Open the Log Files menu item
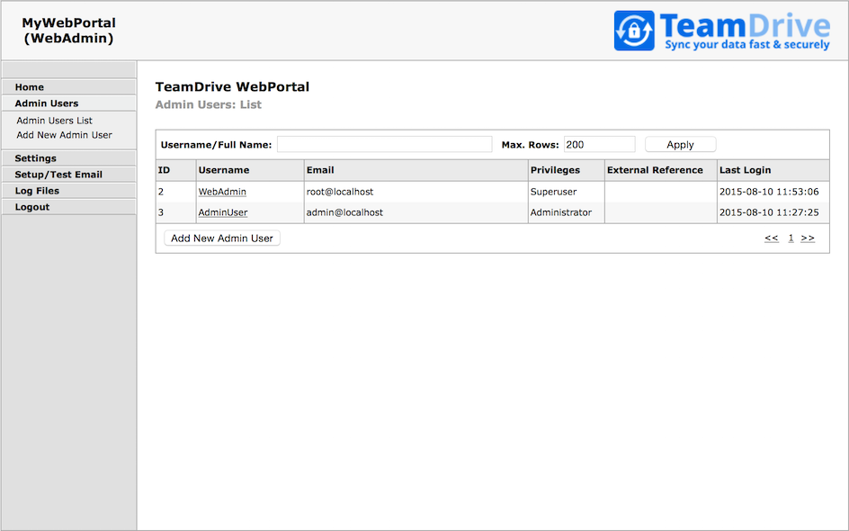Viewport: 849px width, 531px height. coord(68,191)
